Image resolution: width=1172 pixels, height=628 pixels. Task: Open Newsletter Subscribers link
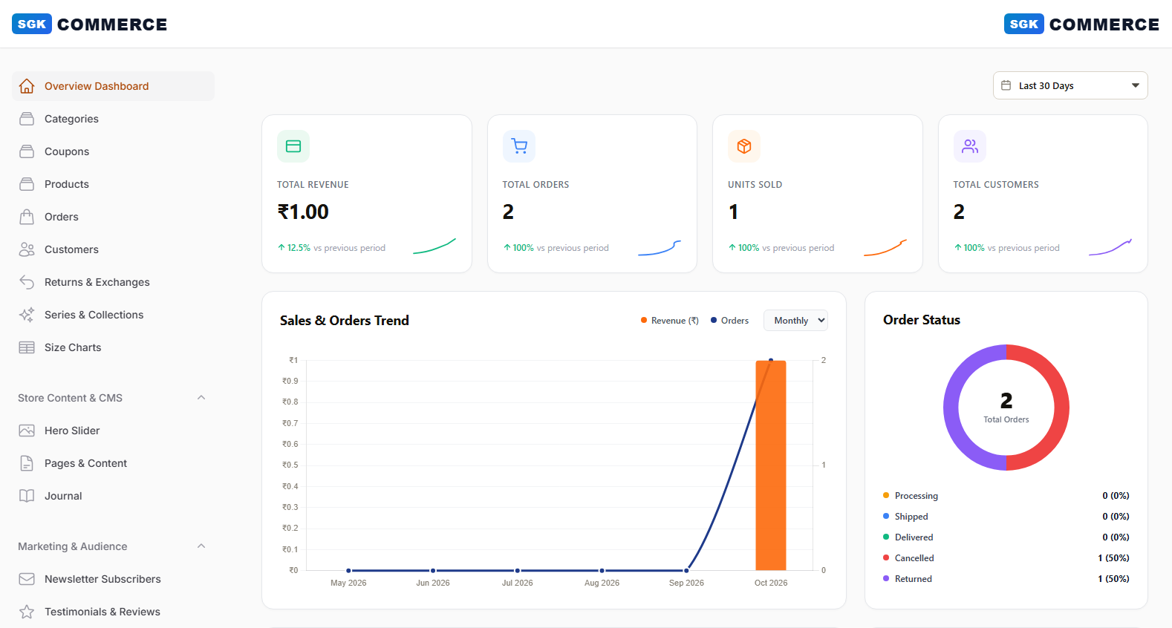pyautogui.click(x=113, y=579)
